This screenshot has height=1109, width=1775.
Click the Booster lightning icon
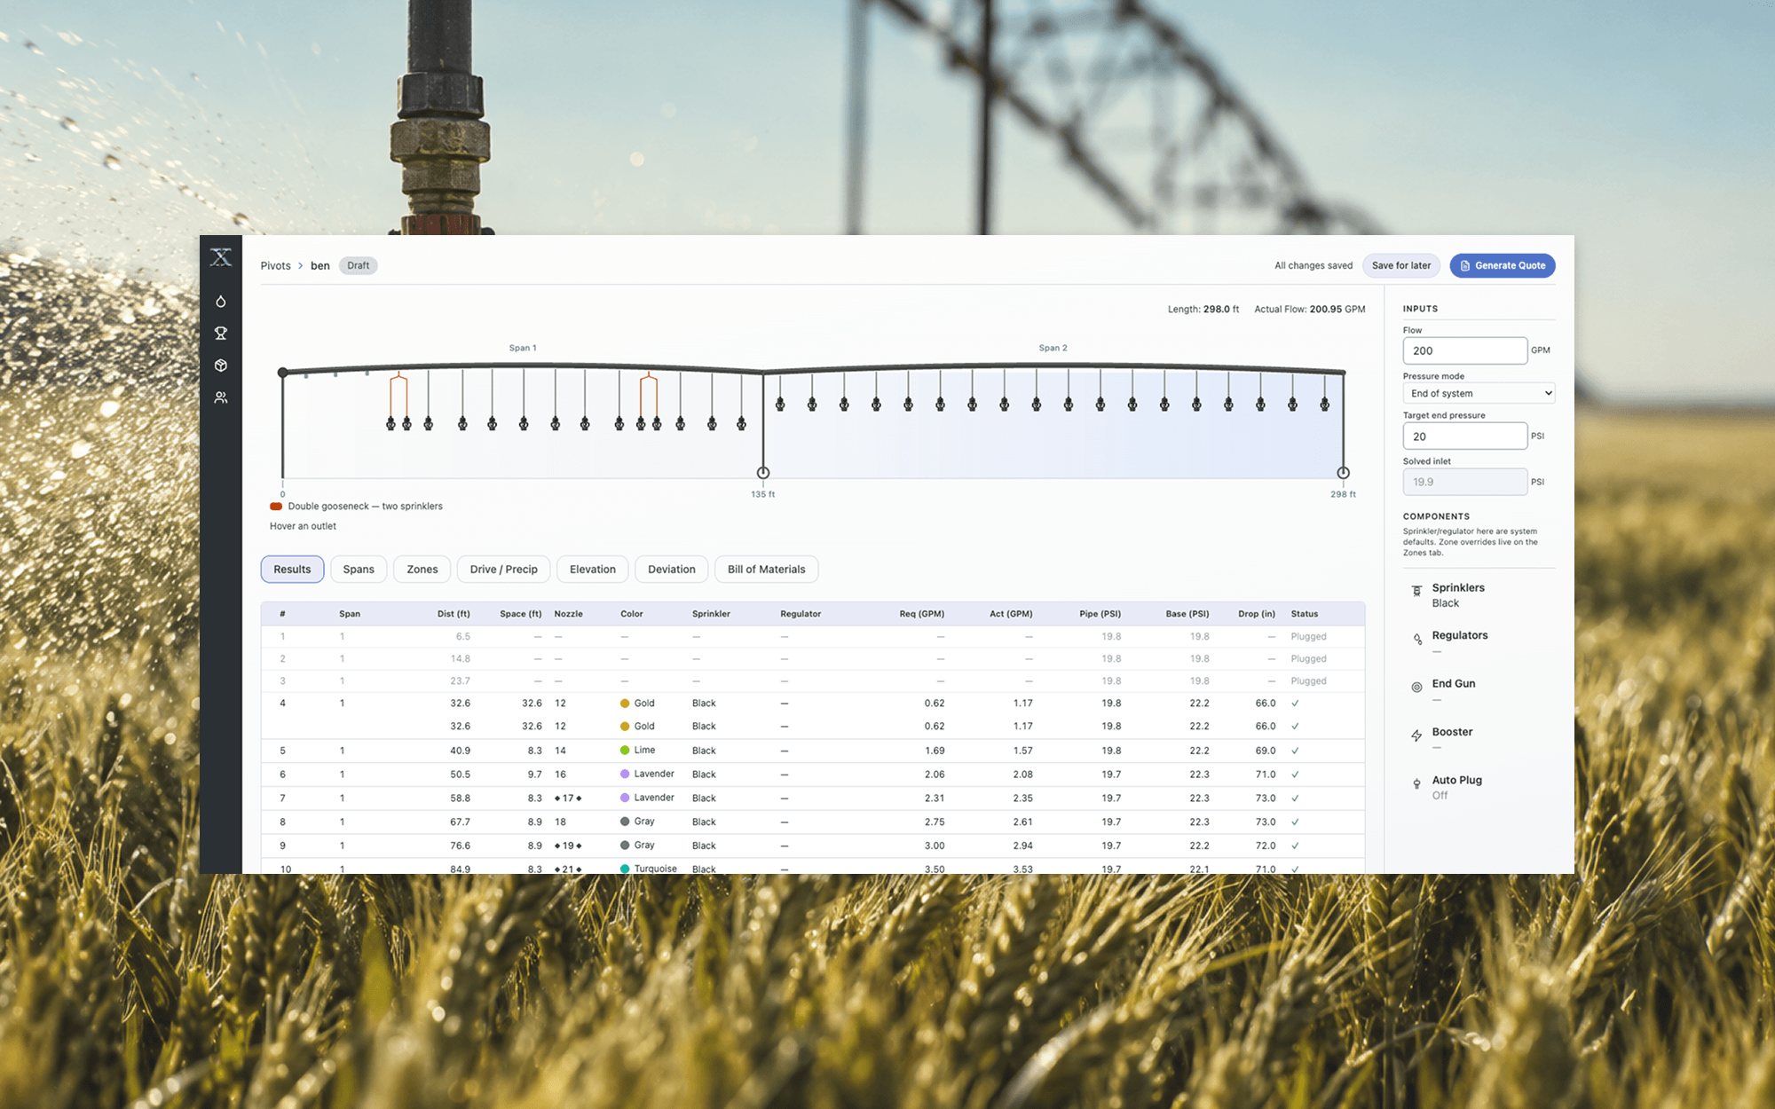click(x=1416, y=735)
